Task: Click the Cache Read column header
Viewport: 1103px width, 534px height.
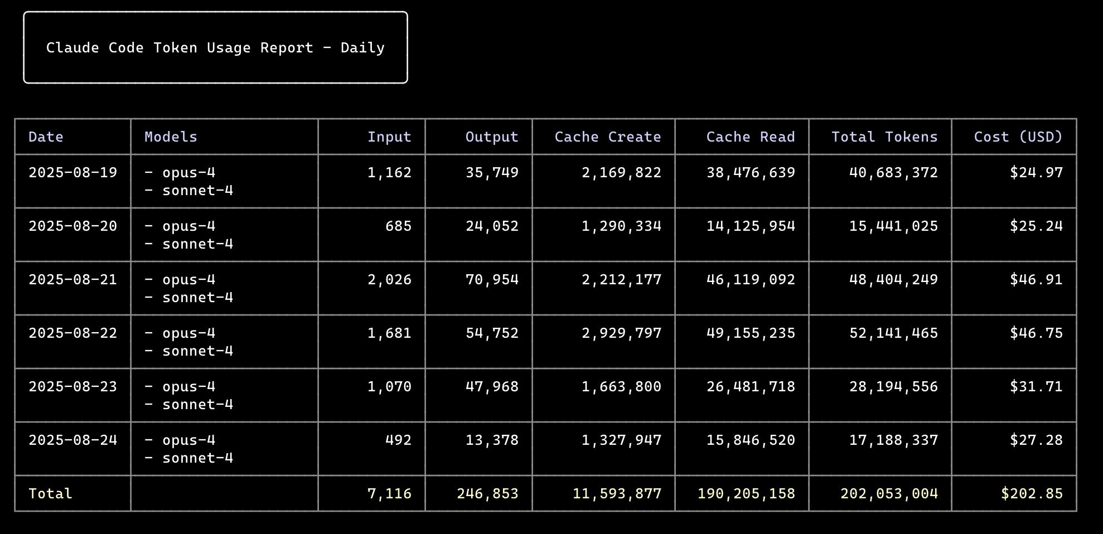Action: pos(751,137)
